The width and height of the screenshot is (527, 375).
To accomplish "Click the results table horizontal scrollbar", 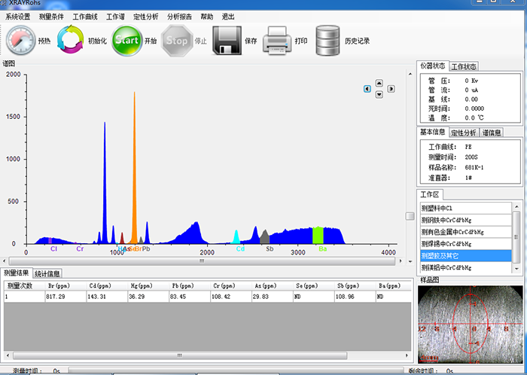I will coord(178,355).
